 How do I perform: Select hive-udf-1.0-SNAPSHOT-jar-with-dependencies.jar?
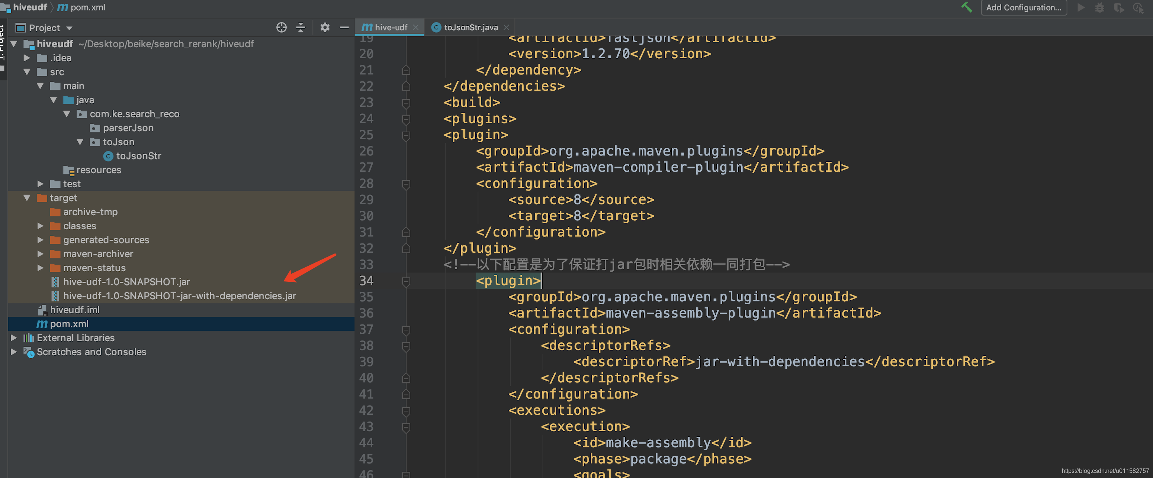click(x=180, y=295)
